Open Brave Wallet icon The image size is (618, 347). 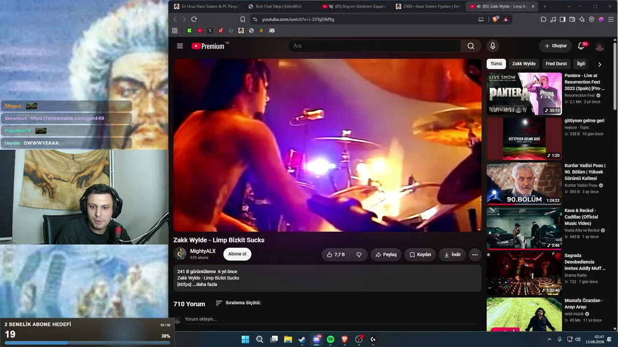pos(572,19)
